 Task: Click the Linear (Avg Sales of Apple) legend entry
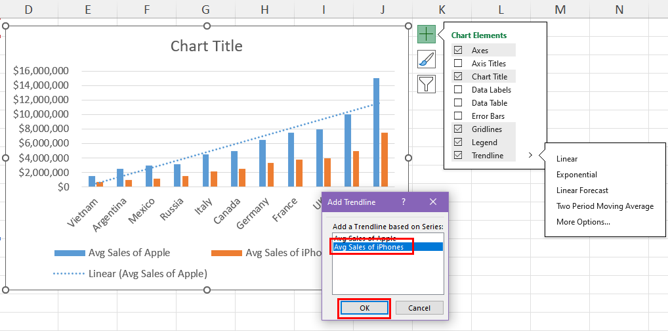[131, 274]
